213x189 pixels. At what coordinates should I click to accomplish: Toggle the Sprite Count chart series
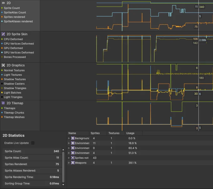coord(2,8)
